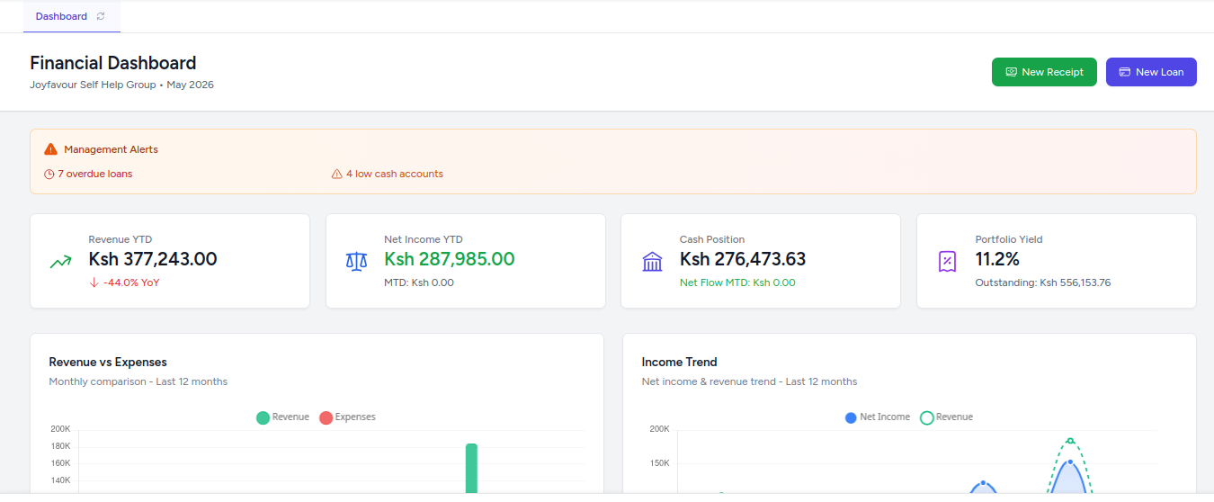Viewport: 1214px width, 502px height.
Task: Click Monthly comparison - Last 12 months subtitle
Action: [x=138, y=381]
